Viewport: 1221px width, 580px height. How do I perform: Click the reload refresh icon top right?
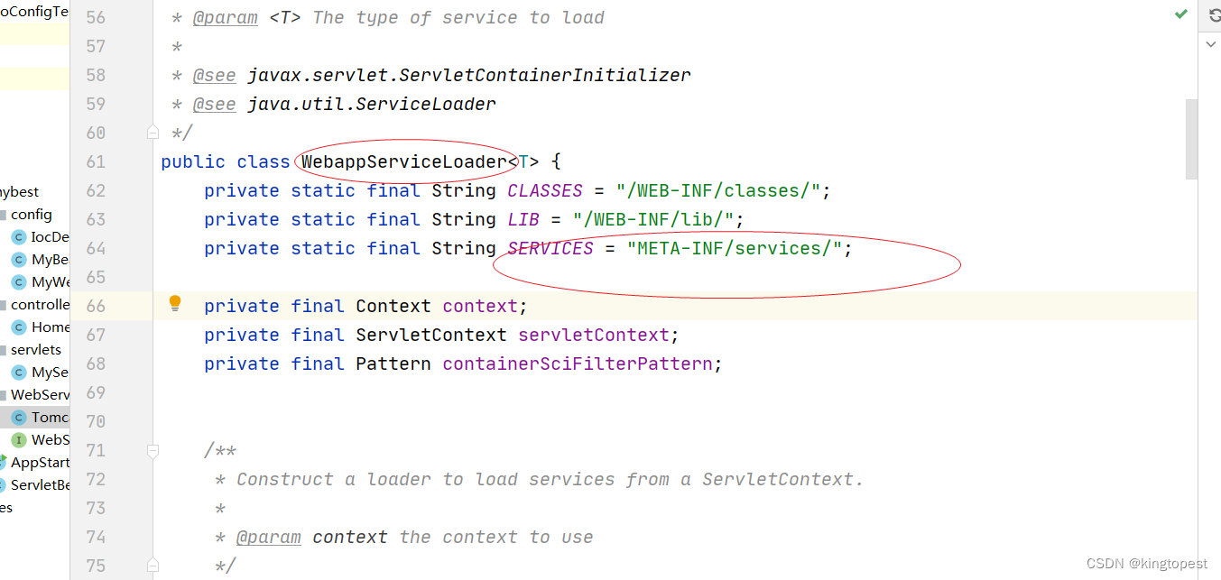[x=1213, y=14]
